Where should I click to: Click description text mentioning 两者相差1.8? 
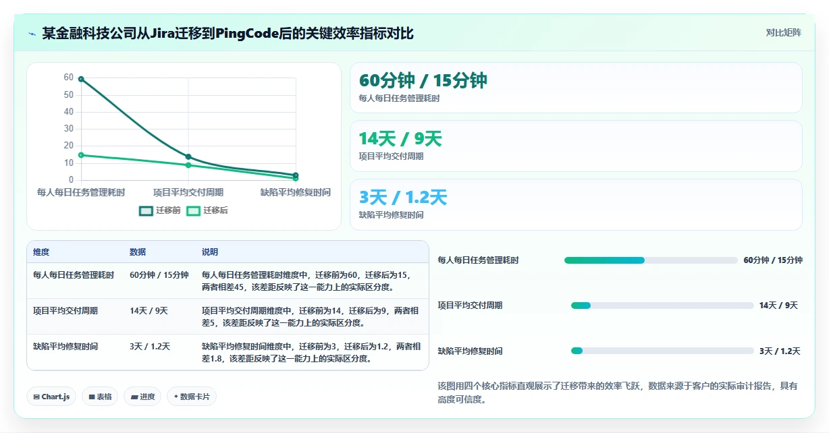point(311,352)
